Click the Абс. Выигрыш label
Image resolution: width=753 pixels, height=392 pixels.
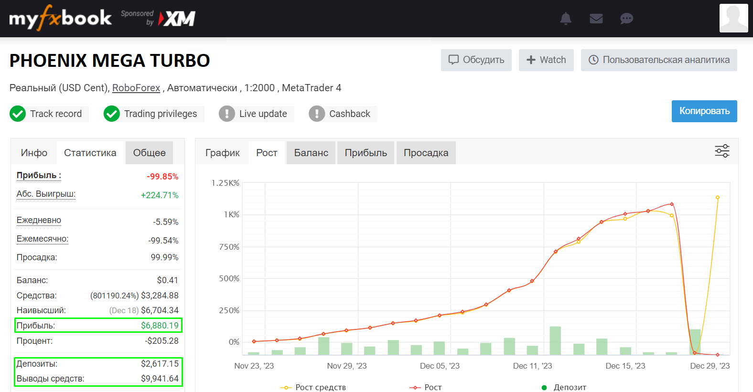pos(46,194)
